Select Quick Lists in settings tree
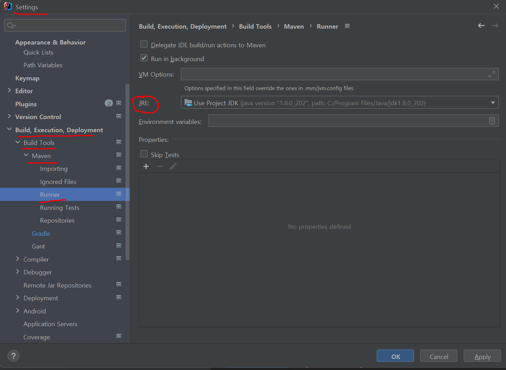This screenshot has height=370, width=506. [x=38, y=52]
